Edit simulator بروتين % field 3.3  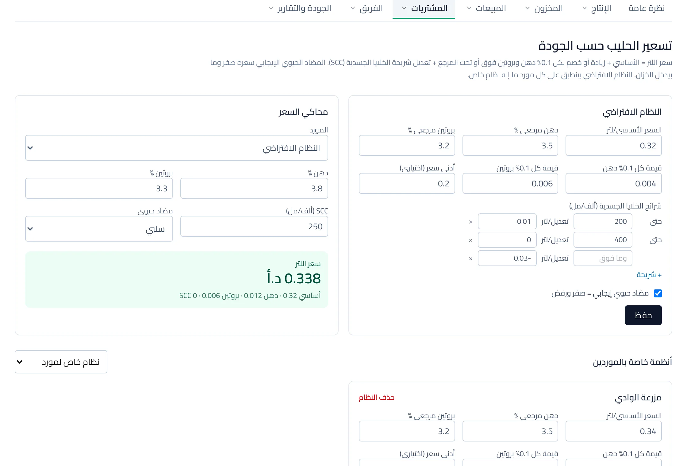click(x=99, y=188)
